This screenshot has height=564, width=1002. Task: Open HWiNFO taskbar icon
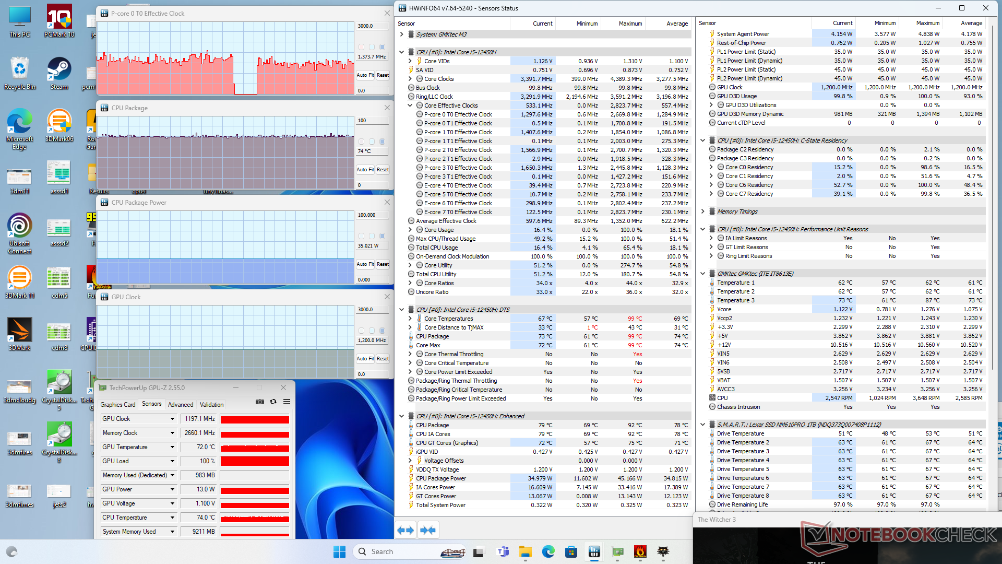pyautogui.click(x=594, y=551)
